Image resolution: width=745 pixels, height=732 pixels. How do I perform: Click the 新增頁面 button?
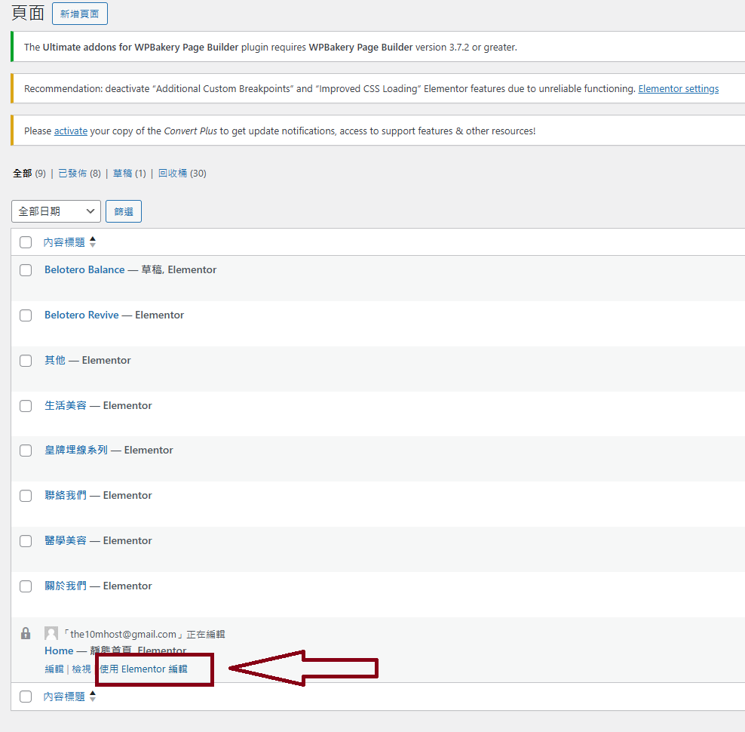[79, 14]
